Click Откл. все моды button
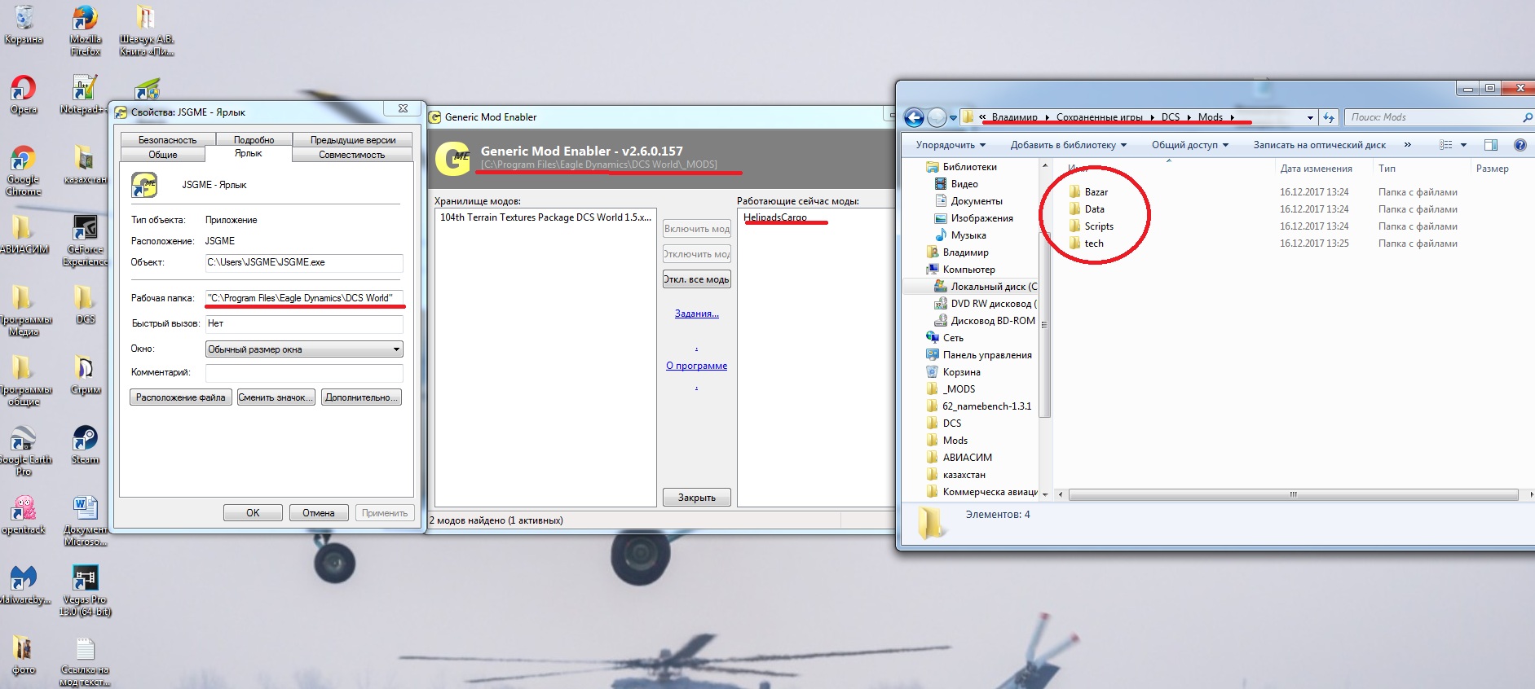This screenshot has height=689, width=1535. pos(697,279)
